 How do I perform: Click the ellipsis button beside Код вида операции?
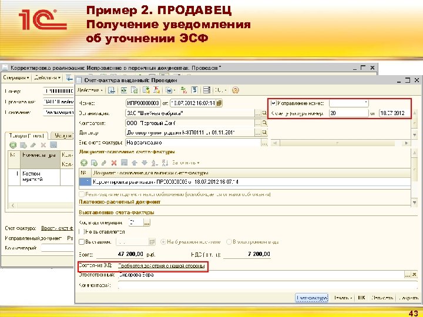pyautogui.click(x=146, y=222)
